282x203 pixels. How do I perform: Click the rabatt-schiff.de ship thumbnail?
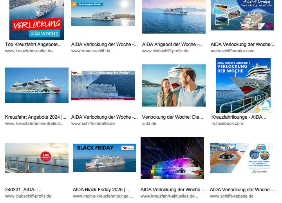point(103,13)
